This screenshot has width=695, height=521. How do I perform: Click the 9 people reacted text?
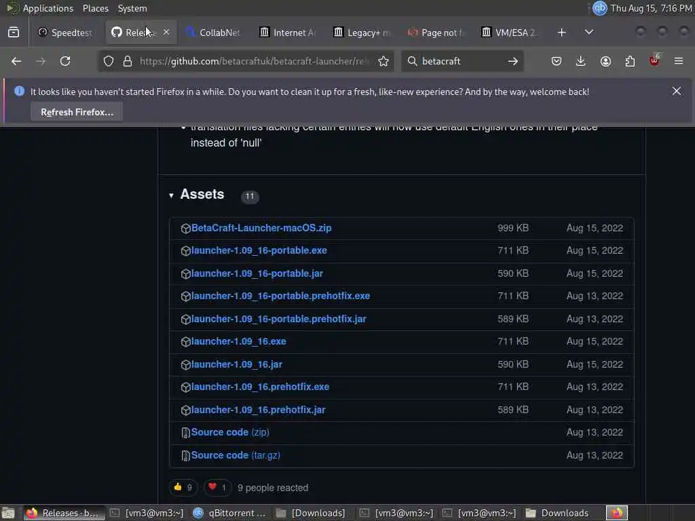click(x=273, y=488)
